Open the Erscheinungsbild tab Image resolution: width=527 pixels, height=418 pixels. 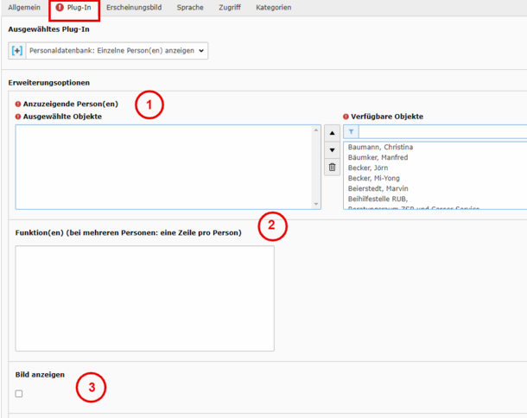(x=134, y=8)
